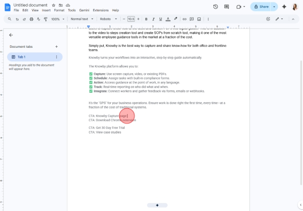This screenshot has width=303, height=211.
Task: Redo the last action
Action: pos(24,19)
